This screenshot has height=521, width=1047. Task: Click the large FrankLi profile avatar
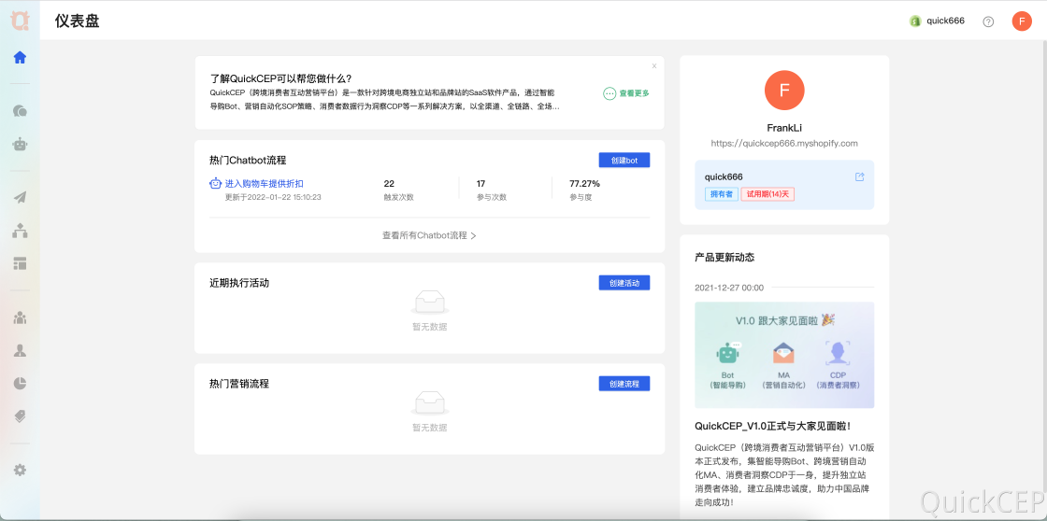(784, 90)
